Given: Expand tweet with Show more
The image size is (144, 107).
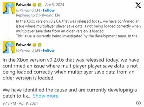Looking at the screenshot, I should 46,96.
